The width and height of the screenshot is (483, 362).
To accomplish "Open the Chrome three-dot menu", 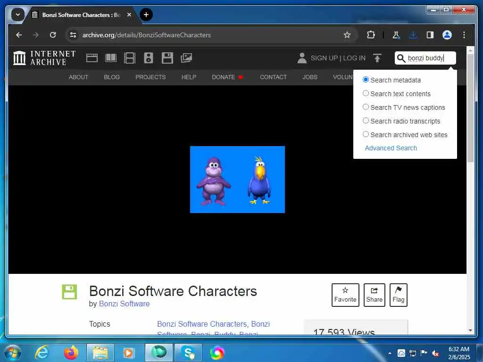I will pos(464,35).
